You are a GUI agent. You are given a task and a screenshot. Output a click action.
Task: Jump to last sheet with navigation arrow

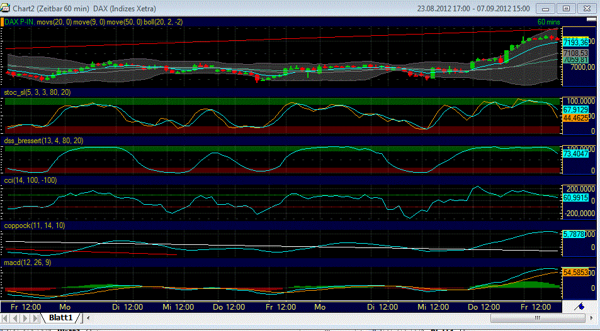click(36, 318)
